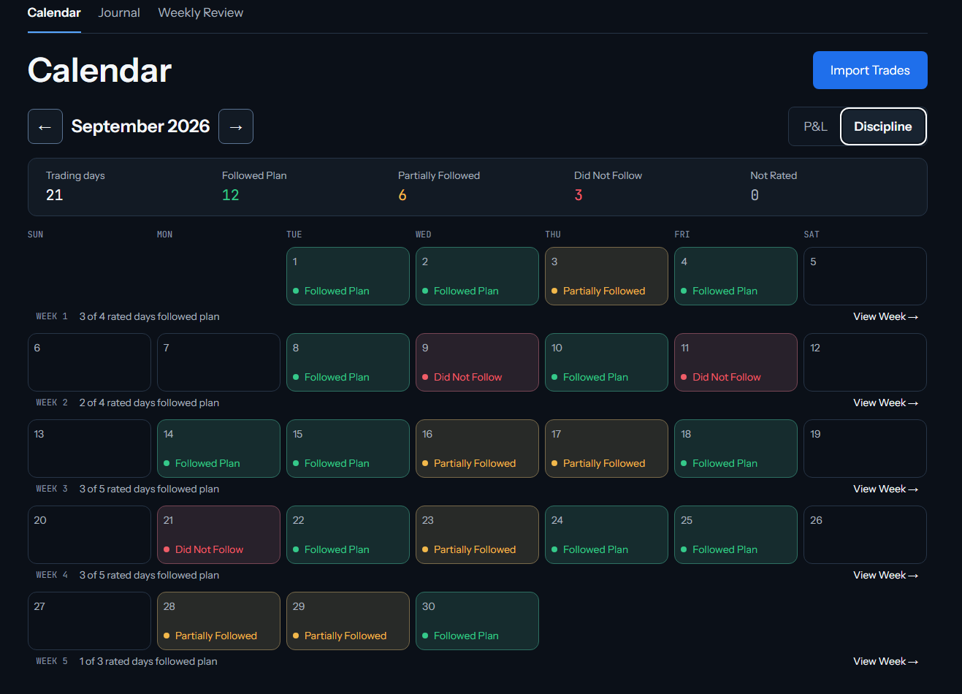Open the Weekly Review tab
The width and height of the screenshot is (962, 694).
tap(201, 12)
